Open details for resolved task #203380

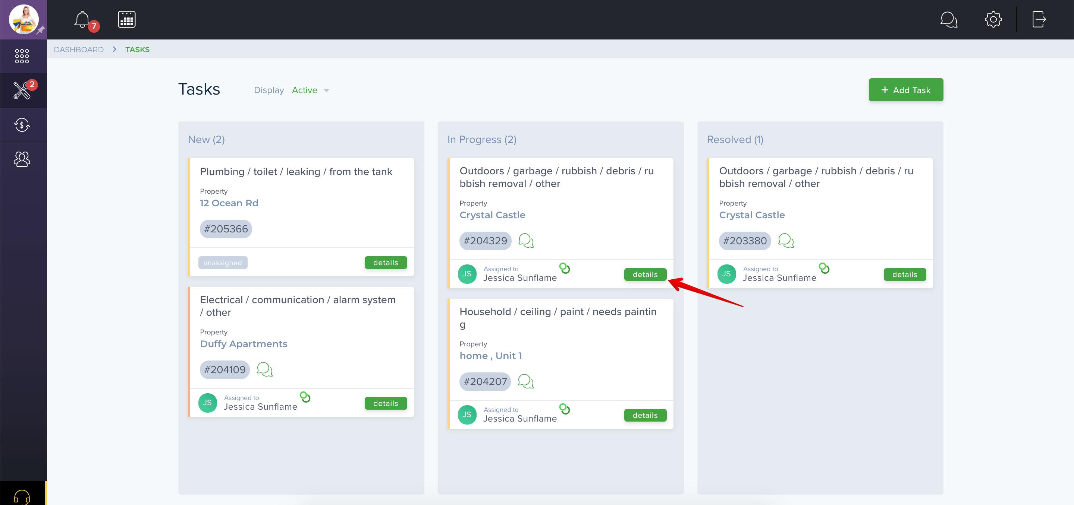(x=905, y=274)
